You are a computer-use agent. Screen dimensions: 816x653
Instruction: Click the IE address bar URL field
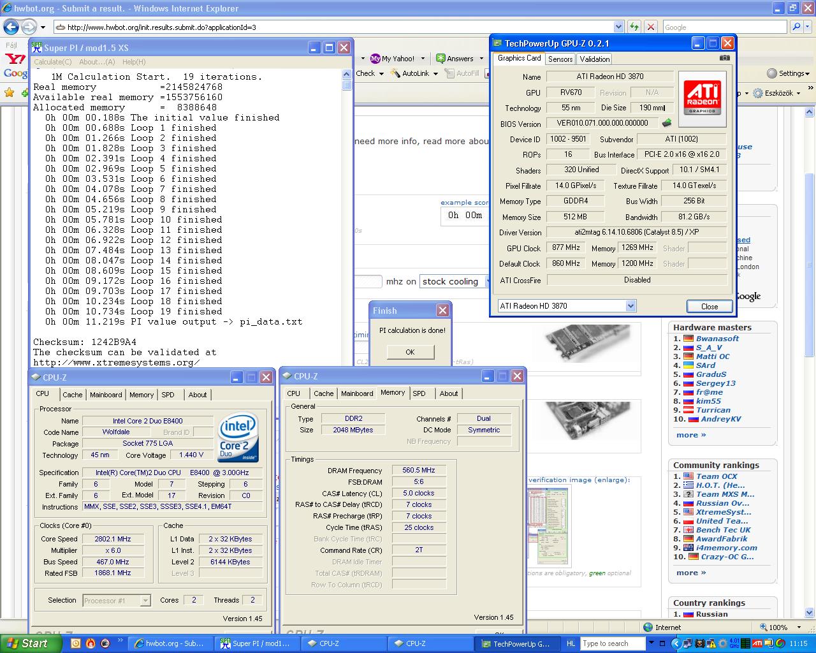tap(333, 27)
